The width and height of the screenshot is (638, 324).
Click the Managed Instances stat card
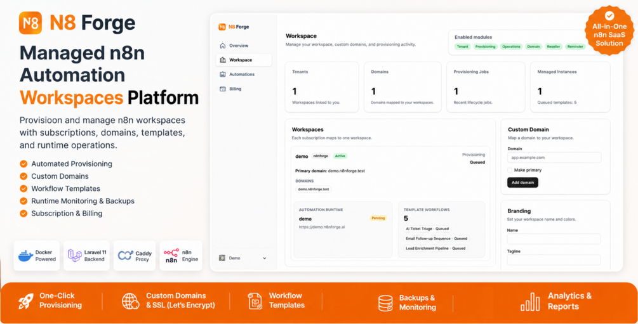pyautogui.click(x=570, y=87)
